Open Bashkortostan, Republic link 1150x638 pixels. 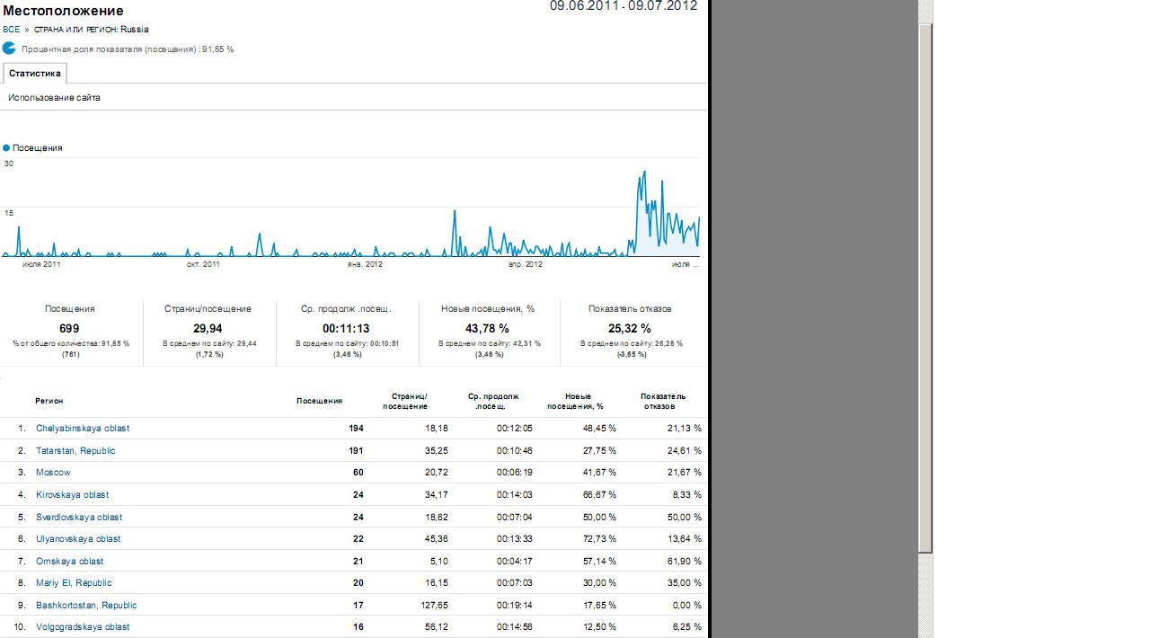[x=86, y=606]
